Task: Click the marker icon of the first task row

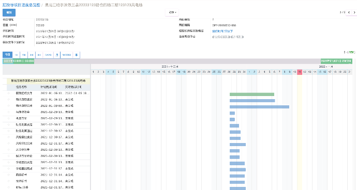Action: 9,93
